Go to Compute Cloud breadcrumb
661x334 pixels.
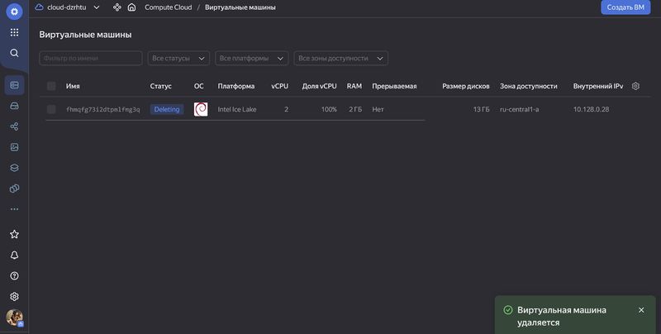[168, 7]
